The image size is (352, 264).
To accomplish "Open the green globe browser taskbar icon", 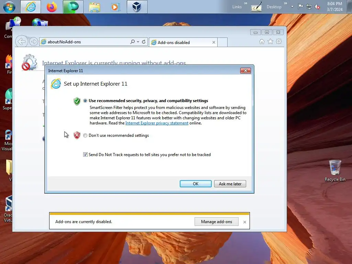I will (x=73, y=7).
